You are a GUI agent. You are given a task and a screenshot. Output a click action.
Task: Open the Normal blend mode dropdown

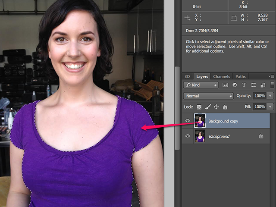pyautogui.click(x=208, y=96)
